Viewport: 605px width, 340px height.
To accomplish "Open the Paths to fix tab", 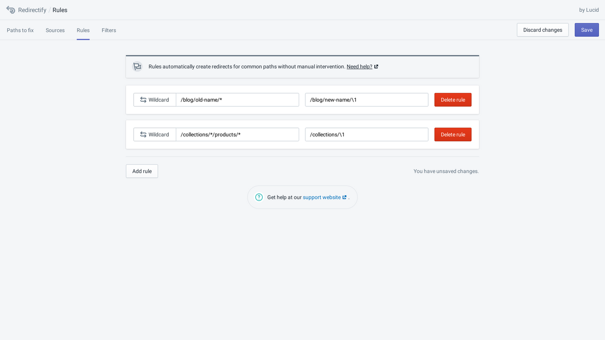I will point(20,30).
